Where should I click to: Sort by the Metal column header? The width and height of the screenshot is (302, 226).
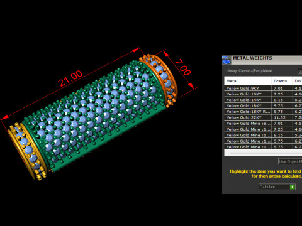click(248, 81)
